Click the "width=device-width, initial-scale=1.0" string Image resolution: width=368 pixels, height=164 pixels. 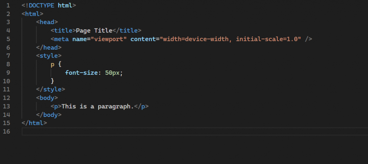point(230,39)
